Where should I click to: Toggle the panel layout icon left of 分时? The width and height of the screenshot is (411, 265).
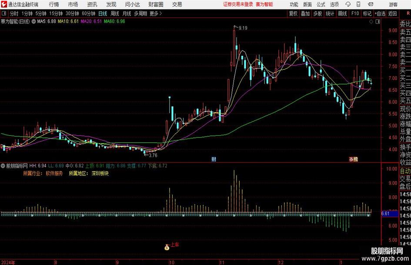coord(4,13)
